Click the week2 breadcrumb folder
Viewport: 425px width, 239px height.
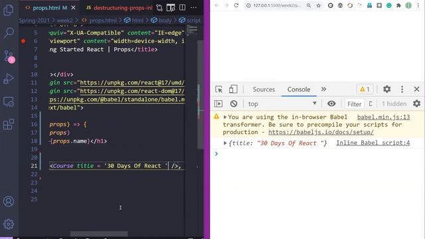pos(65,21)
